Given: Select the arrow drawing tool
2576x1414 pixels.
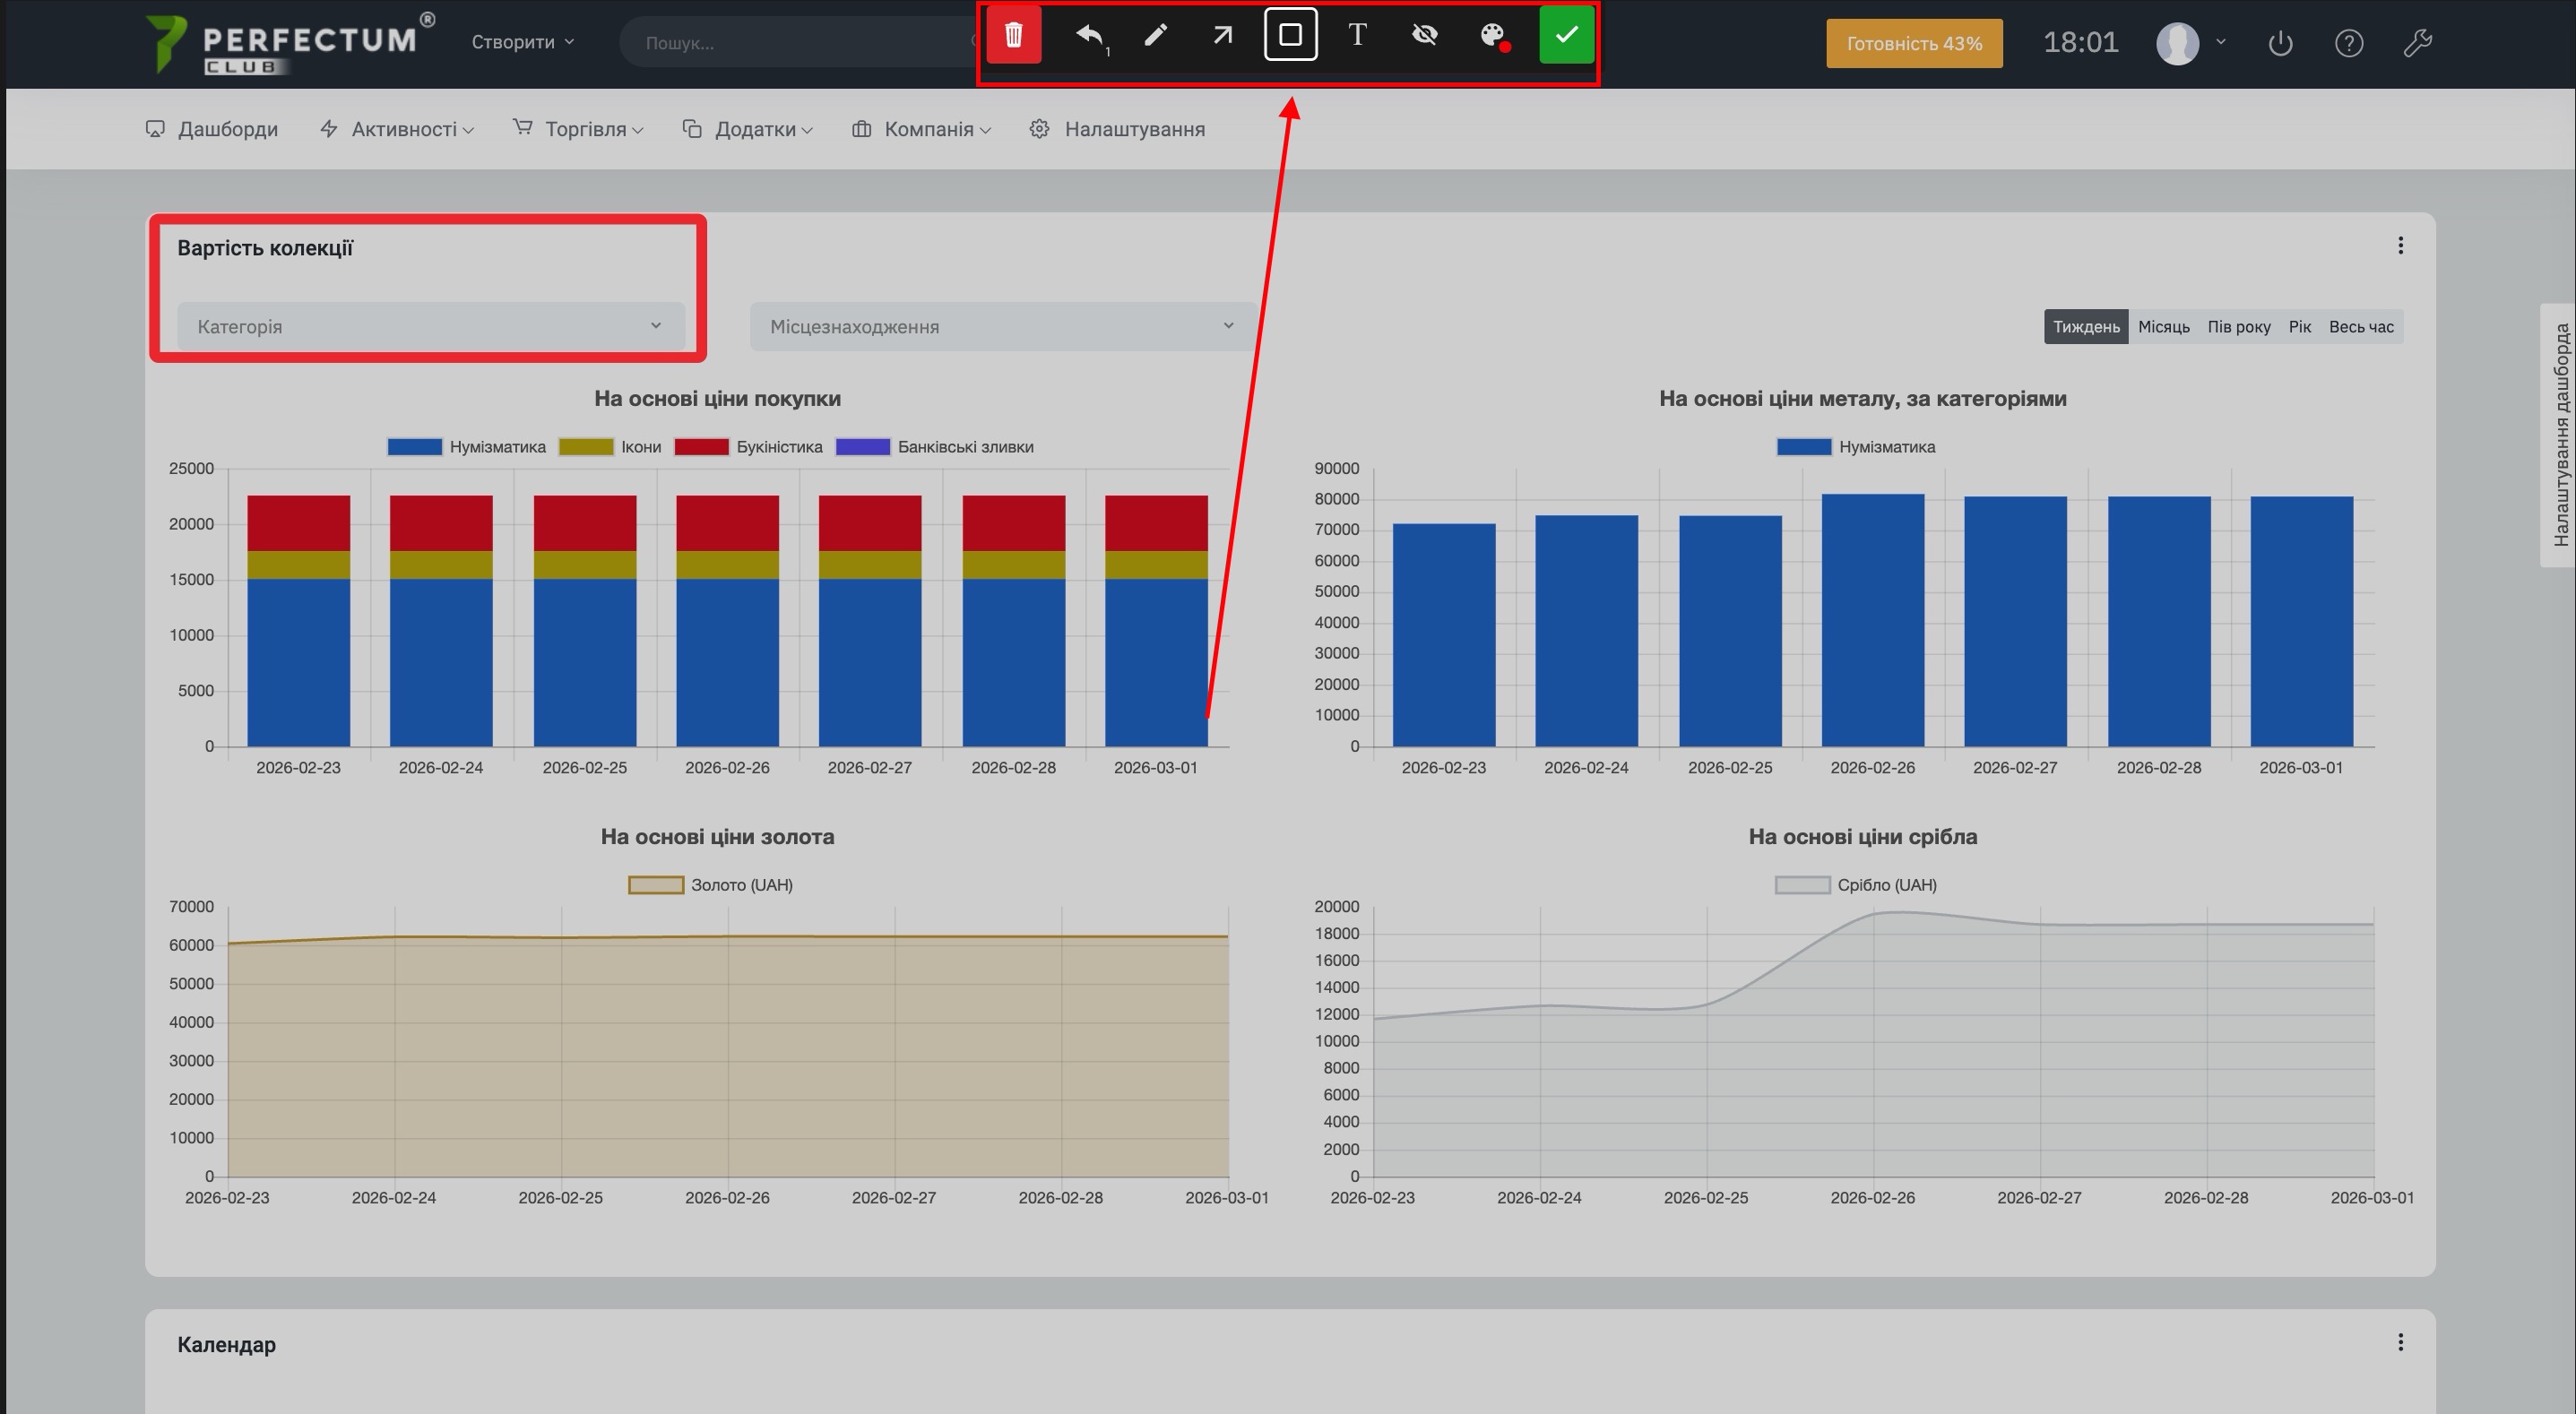Looking at the screenshot, I should pyautogui.click(x=1222, y=36).
